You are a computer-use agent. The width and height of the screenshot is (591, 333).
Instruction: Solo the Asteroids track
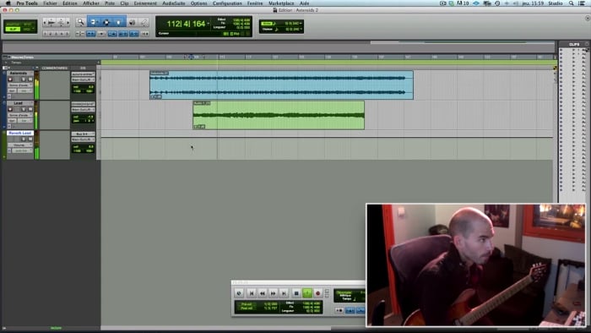click(x=24, y=79)
